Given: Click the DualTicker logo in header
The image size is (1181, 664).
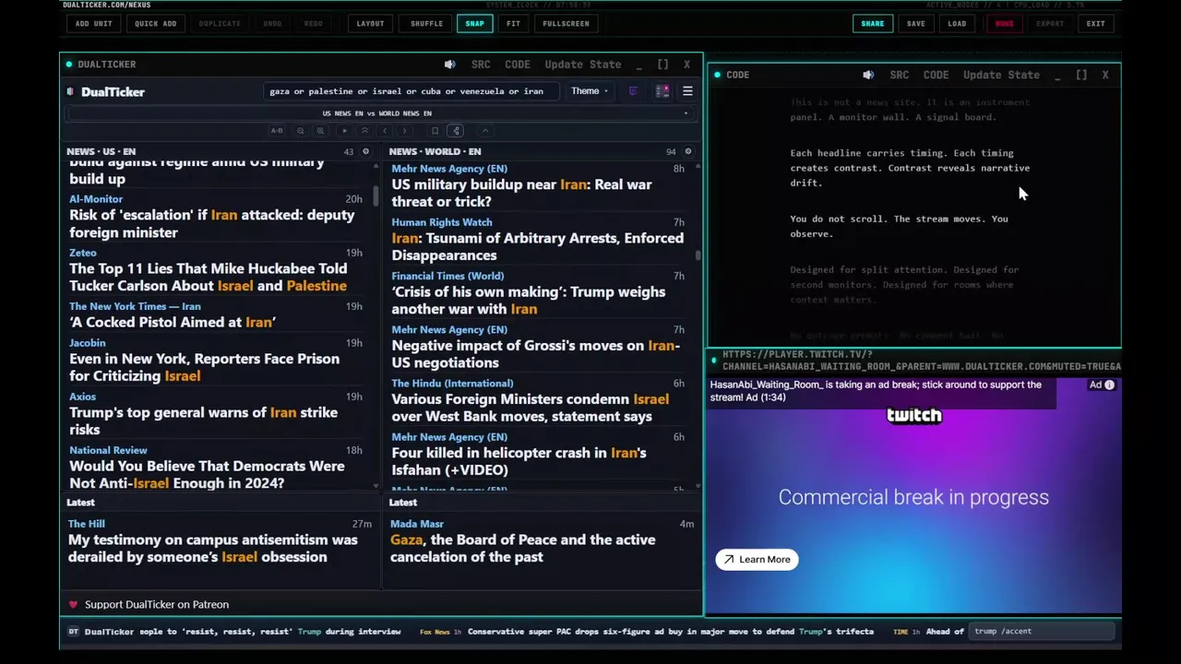Looking at the screenshot, I should point(105,92).
